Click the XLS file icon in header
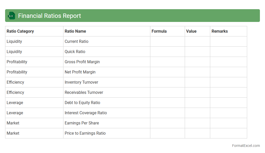This screenshot has height=153, width=265. tap(11, 16)
